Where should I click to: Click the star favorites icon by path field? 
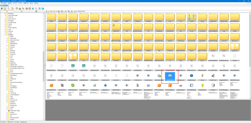(x=75, y=11)
